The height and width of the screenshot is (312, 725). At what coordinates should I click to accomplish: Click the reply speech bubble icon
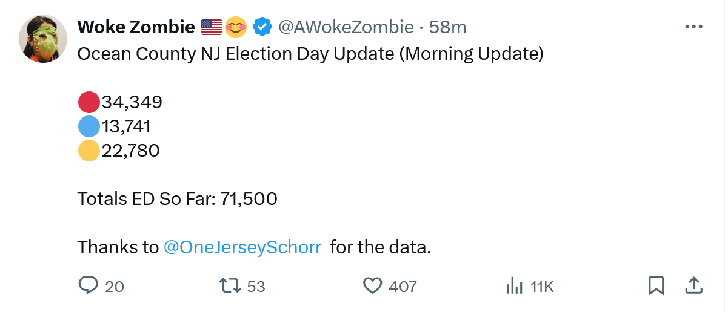click(89, 285)
